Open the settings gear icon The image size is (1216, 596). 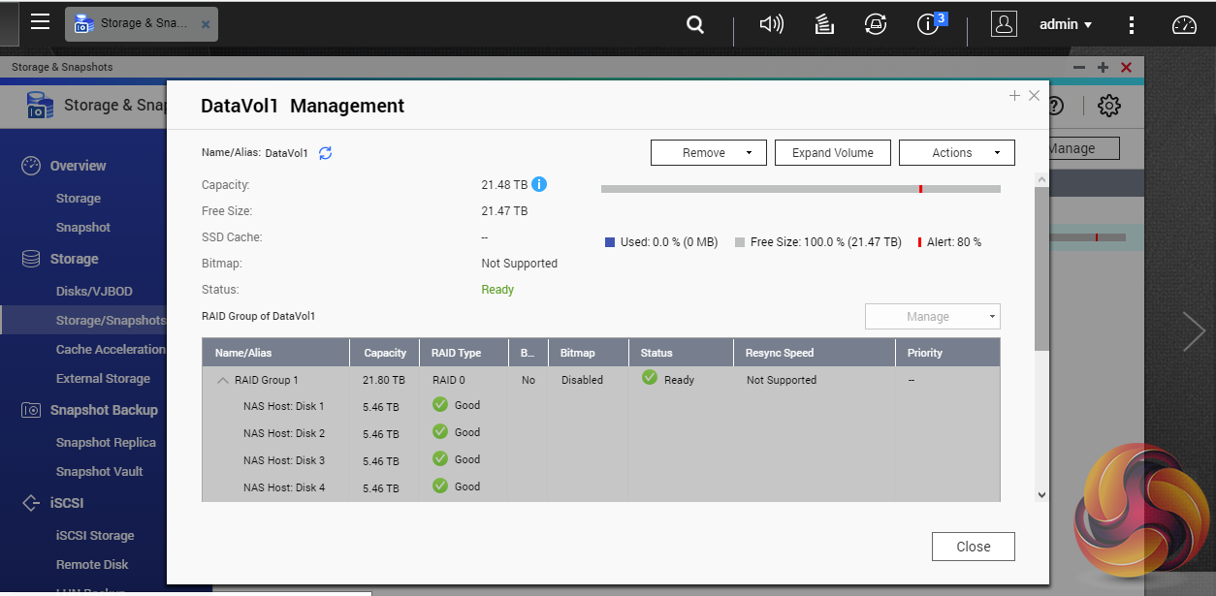1109,106
